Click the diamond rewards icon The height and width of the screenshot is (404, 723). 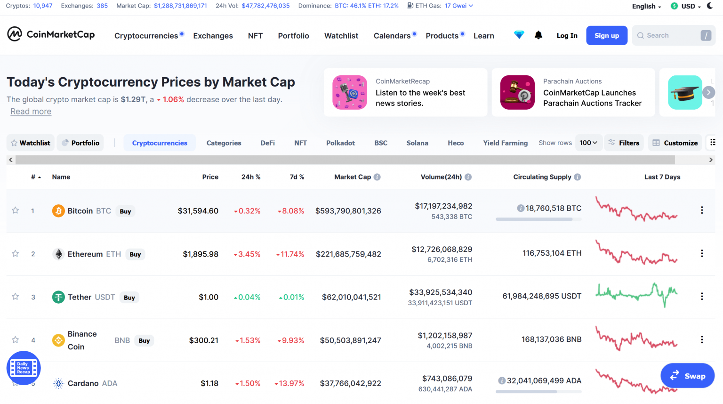pyautogui.click(x=519, y=35)
